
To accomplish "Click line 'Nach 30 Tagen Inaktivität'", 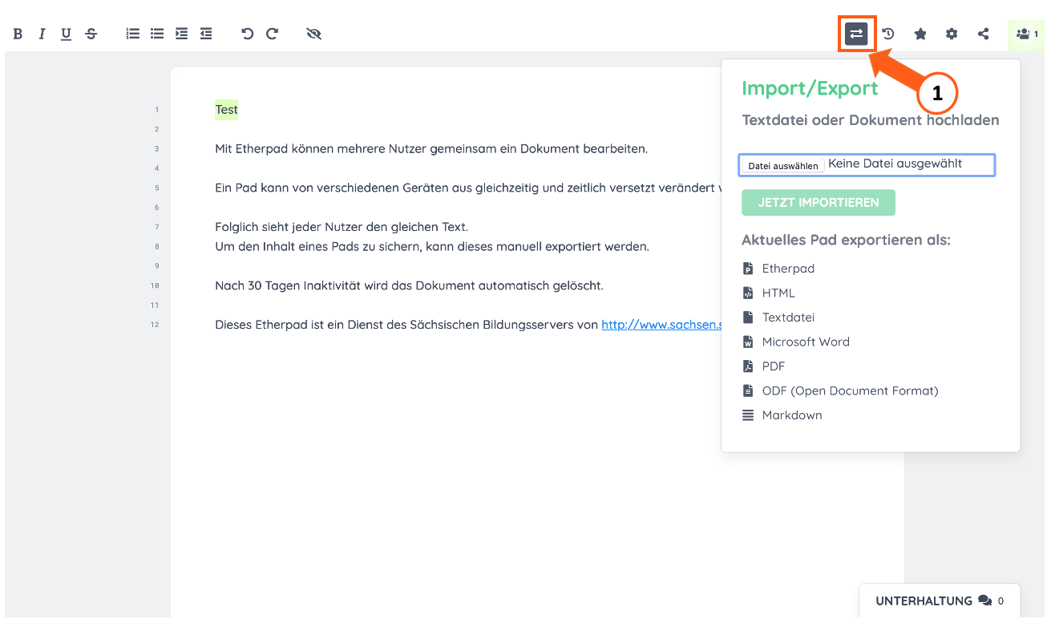I will coord(409,285).
